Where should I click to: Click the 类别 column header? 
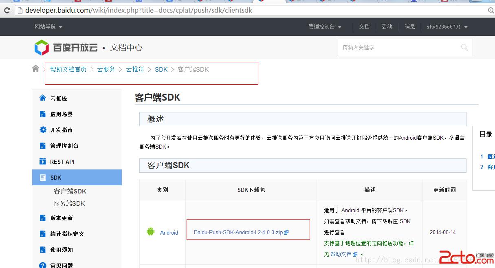(x=163, y=190)
